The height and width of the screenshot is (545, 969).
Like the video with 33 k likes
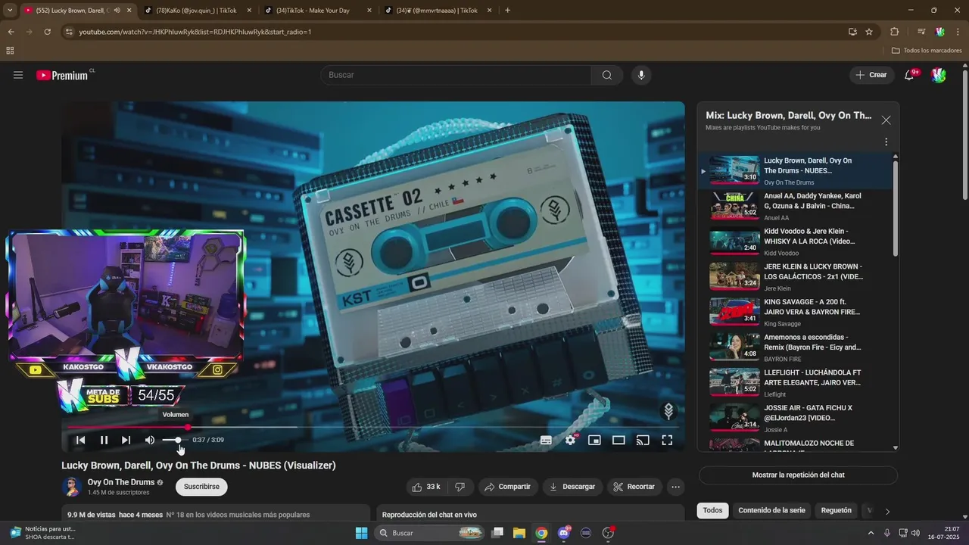coord(426,487)
